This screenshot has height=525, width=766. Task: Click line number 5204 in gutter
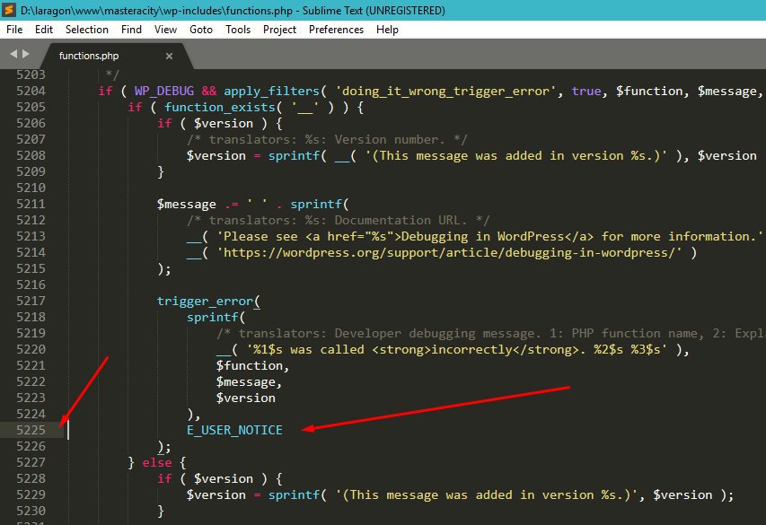[31, 91]
